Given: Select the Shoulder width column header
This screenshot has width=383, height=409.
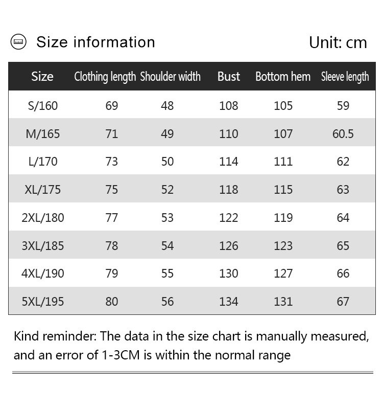Looking at the screenshot, I should (x=170, y=77).
